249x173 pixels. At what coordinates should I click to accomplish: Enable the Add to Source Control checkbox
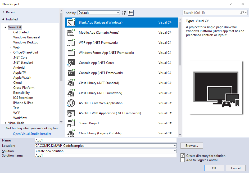point(183,160)
